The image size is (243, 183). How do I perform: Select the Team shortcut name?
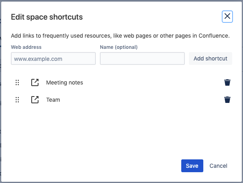[x=53, y=100]
